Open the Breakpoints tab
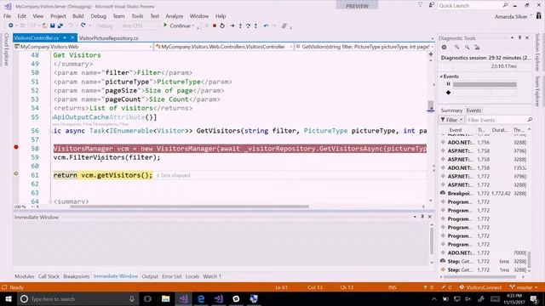 [x=76, y=276]
